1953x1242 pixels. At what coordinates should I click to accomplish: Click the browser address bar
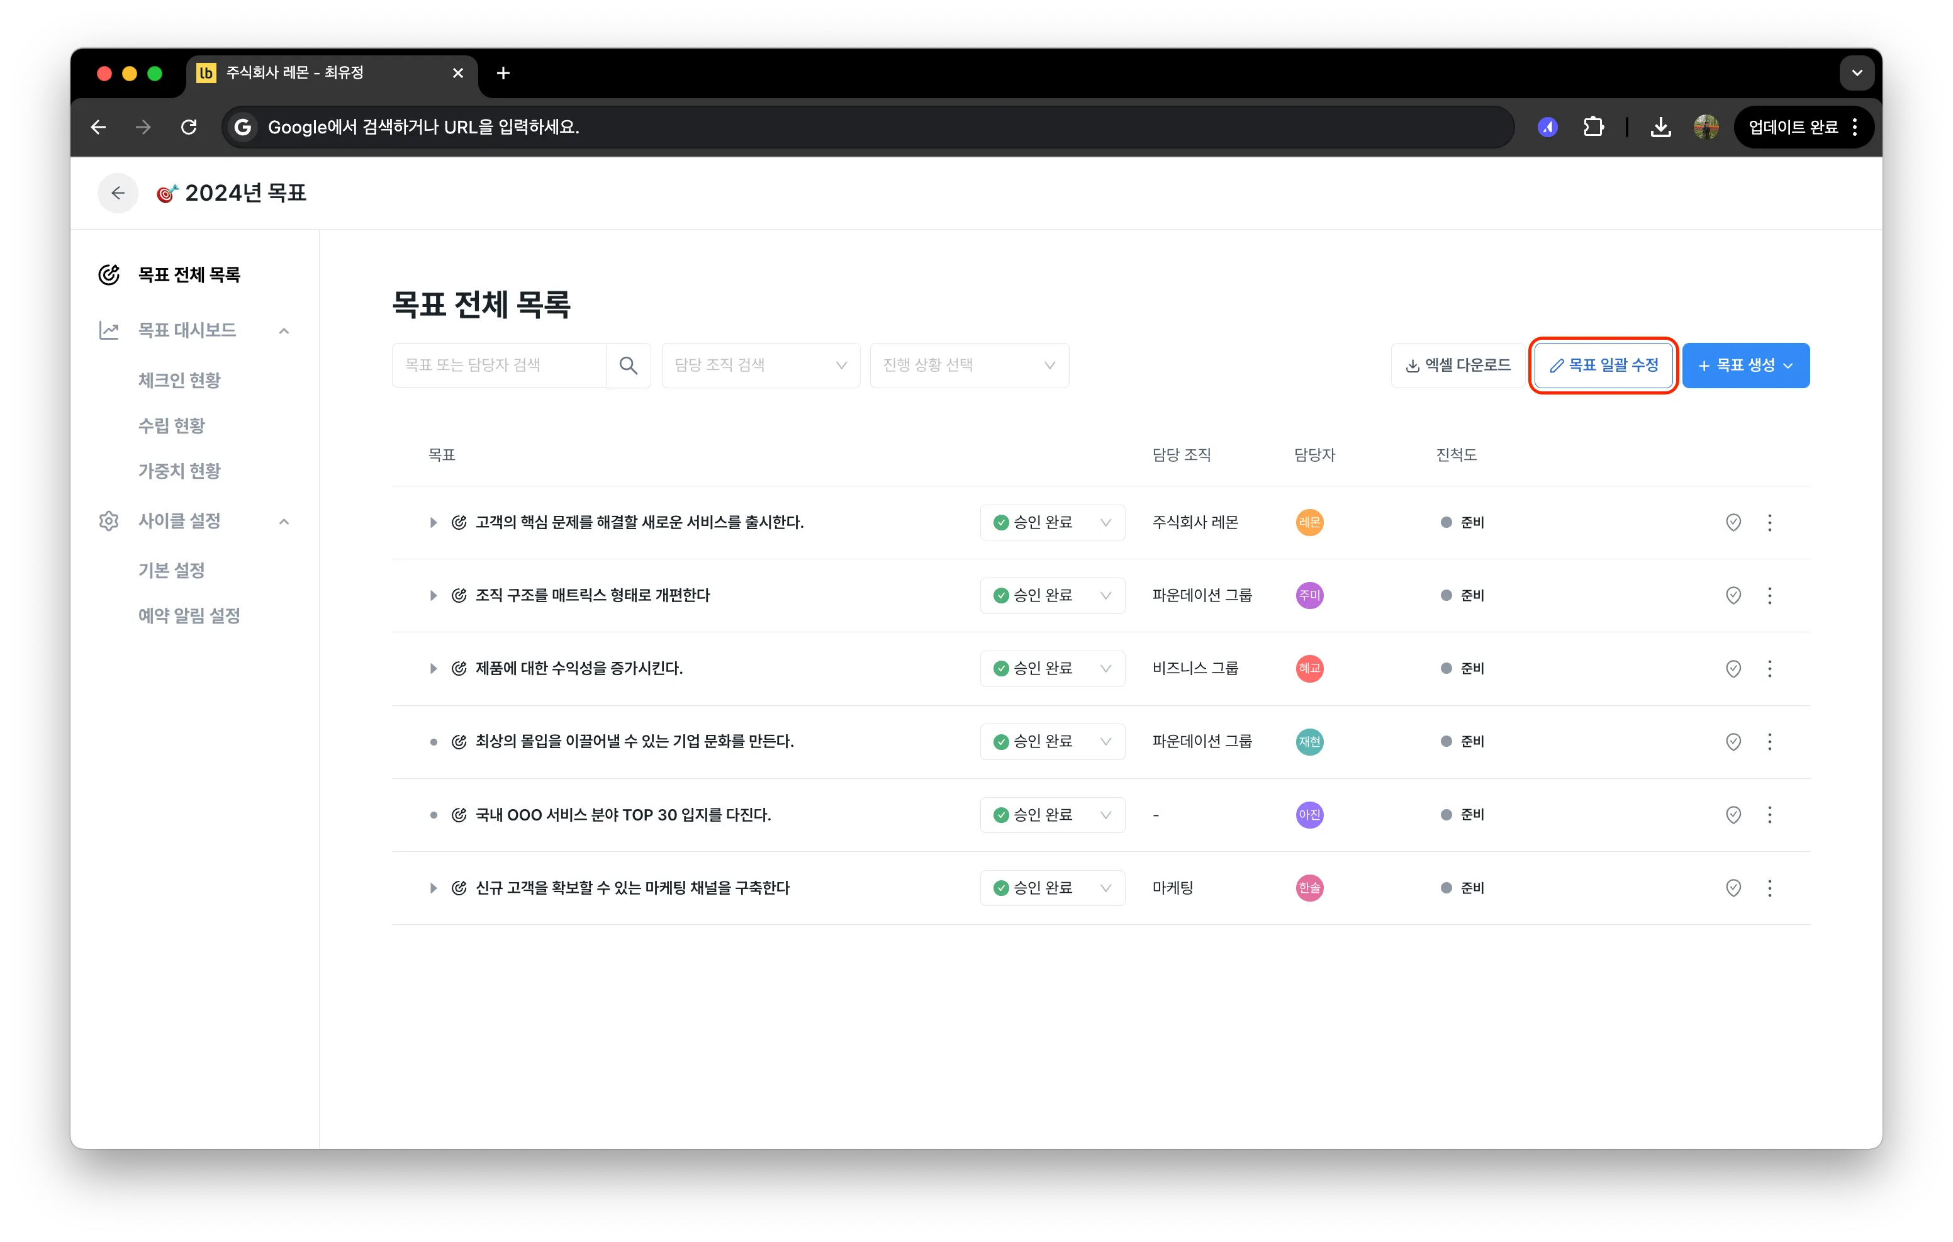(x=868, y=126)
